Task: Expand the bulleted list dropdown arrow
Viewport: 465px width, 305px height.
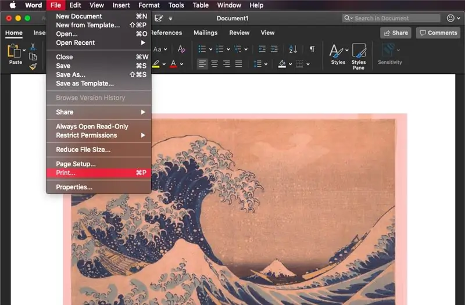Action: point(210,49)
